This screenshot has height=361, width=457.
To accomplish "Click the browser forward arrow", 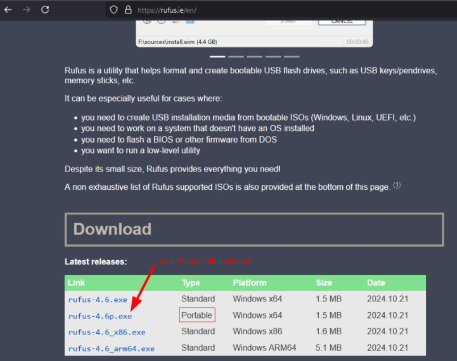I will click(x=26, y=9).
